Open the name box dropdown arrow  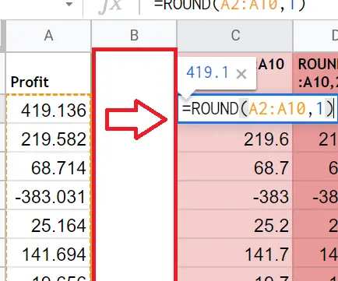pyautogui.click(x=69, y=4)
